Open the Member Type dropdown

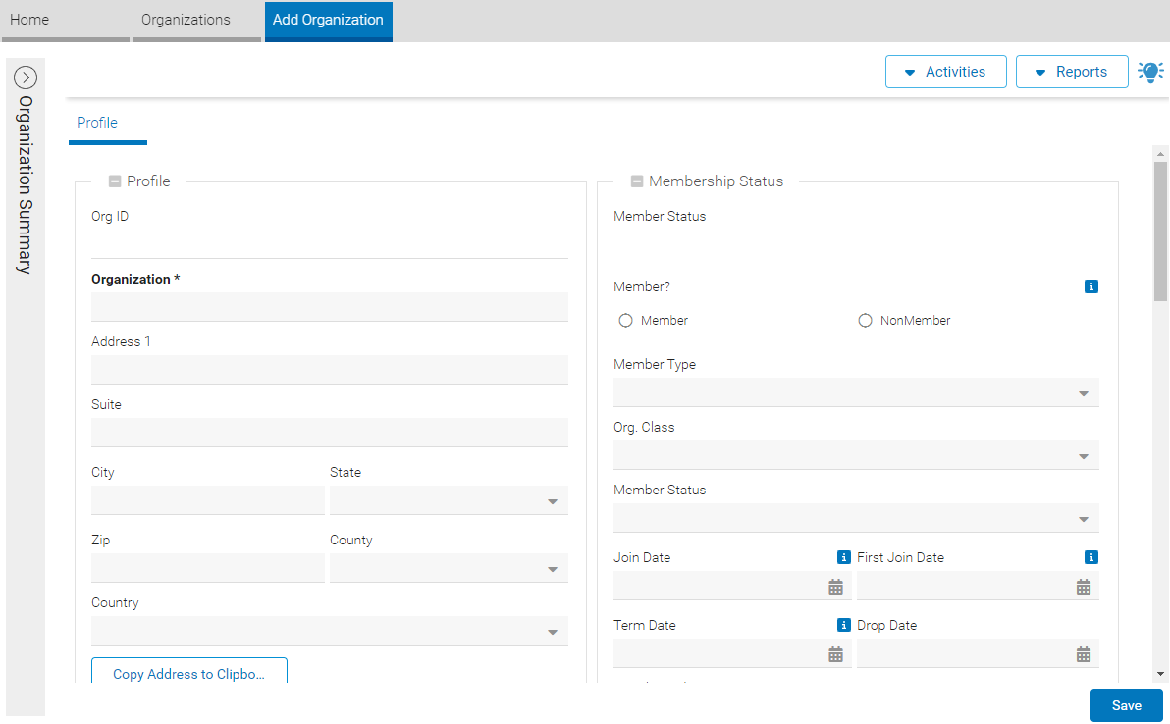click(x=856, y=392)
